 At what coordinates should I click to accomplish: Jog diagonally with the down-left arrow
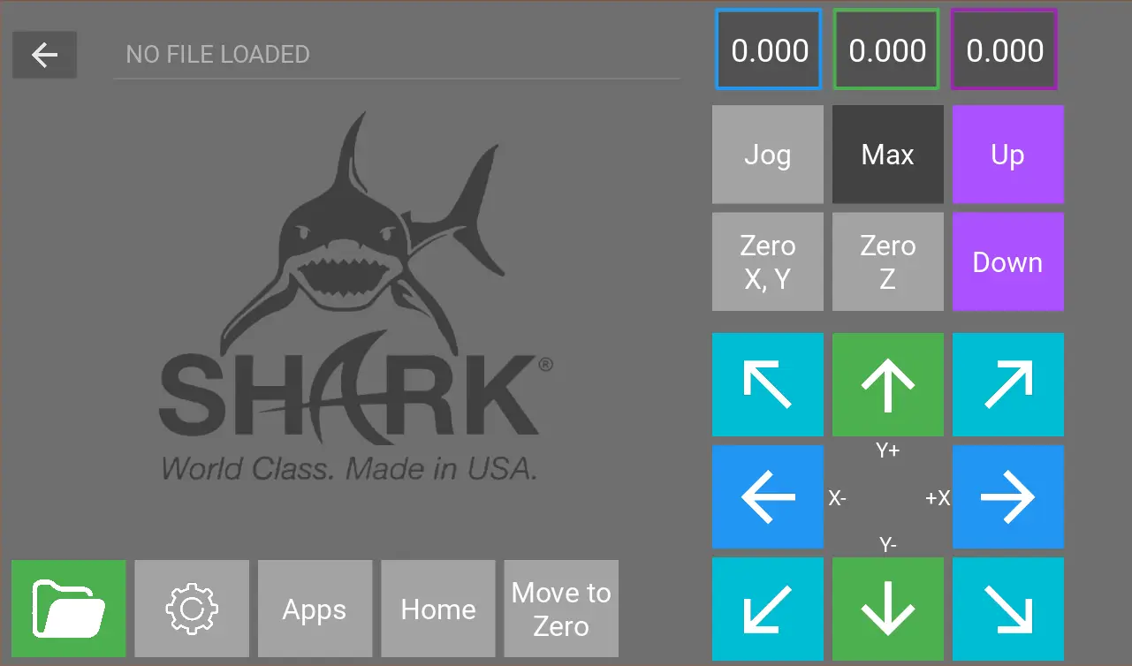coord(768,609)
